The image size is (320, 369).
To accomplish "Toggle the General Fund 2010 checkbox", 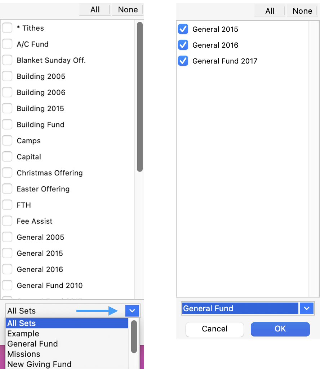I will point(7,285).
